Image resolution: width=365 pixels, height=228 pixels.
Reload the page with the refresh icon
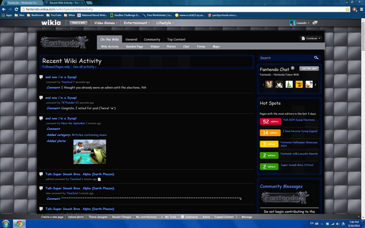[x=16, y=9]
